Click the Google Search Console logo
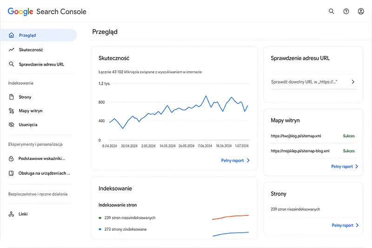372x248 pixels. (47, 11)
